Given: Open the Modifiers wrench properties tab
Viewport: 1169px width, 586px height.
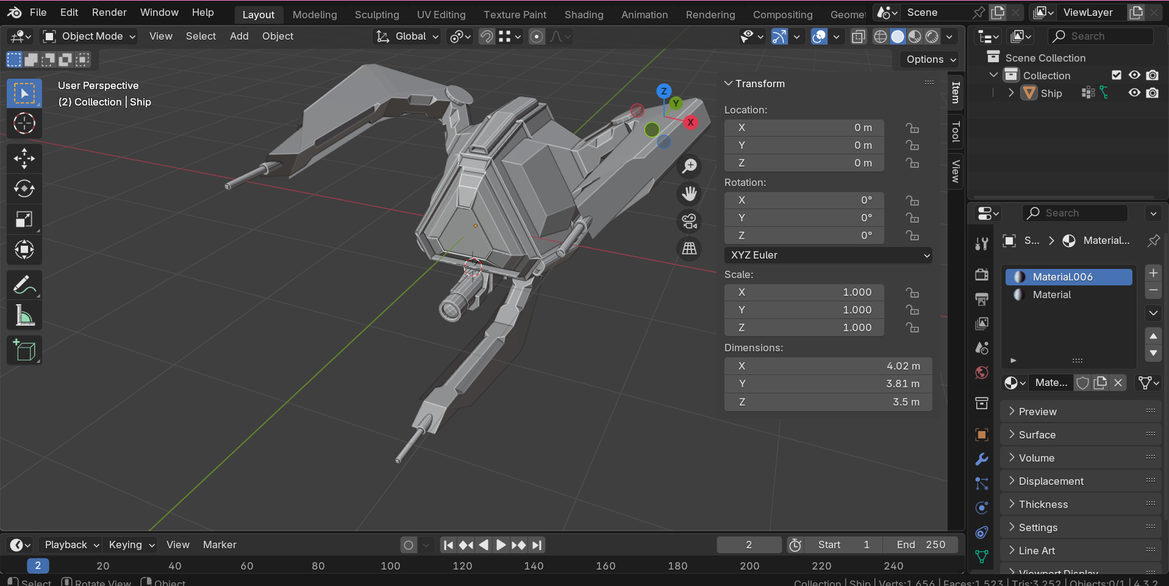Looking at the screenshot, I should coord(981,459).
